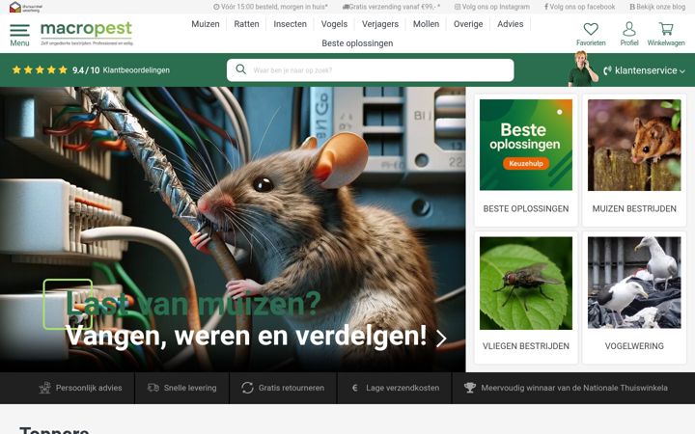Click the search magnifier icon
The height and width of the screenshot is (434, 695).
pyautogui.click(x=240, y=69)
